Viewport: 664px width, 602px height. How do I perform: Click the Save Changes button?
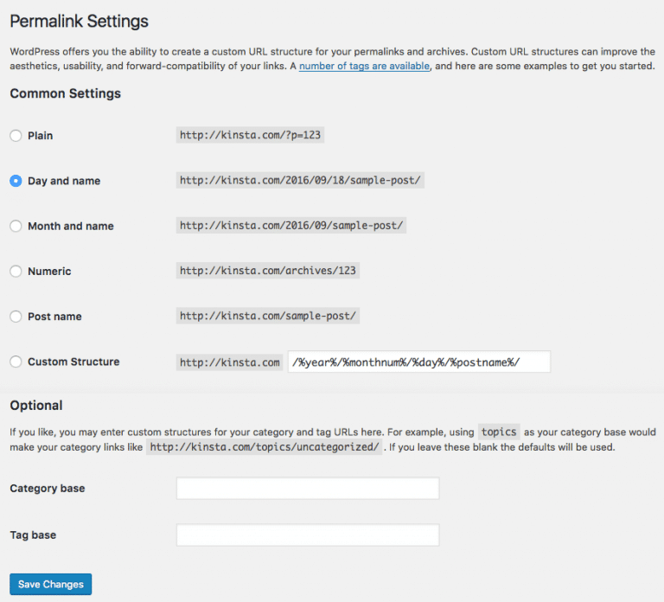[x=50, y=584]
